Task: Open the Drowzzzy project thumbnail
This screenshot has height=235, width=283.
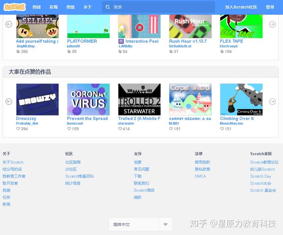Action: click(37, 99)
